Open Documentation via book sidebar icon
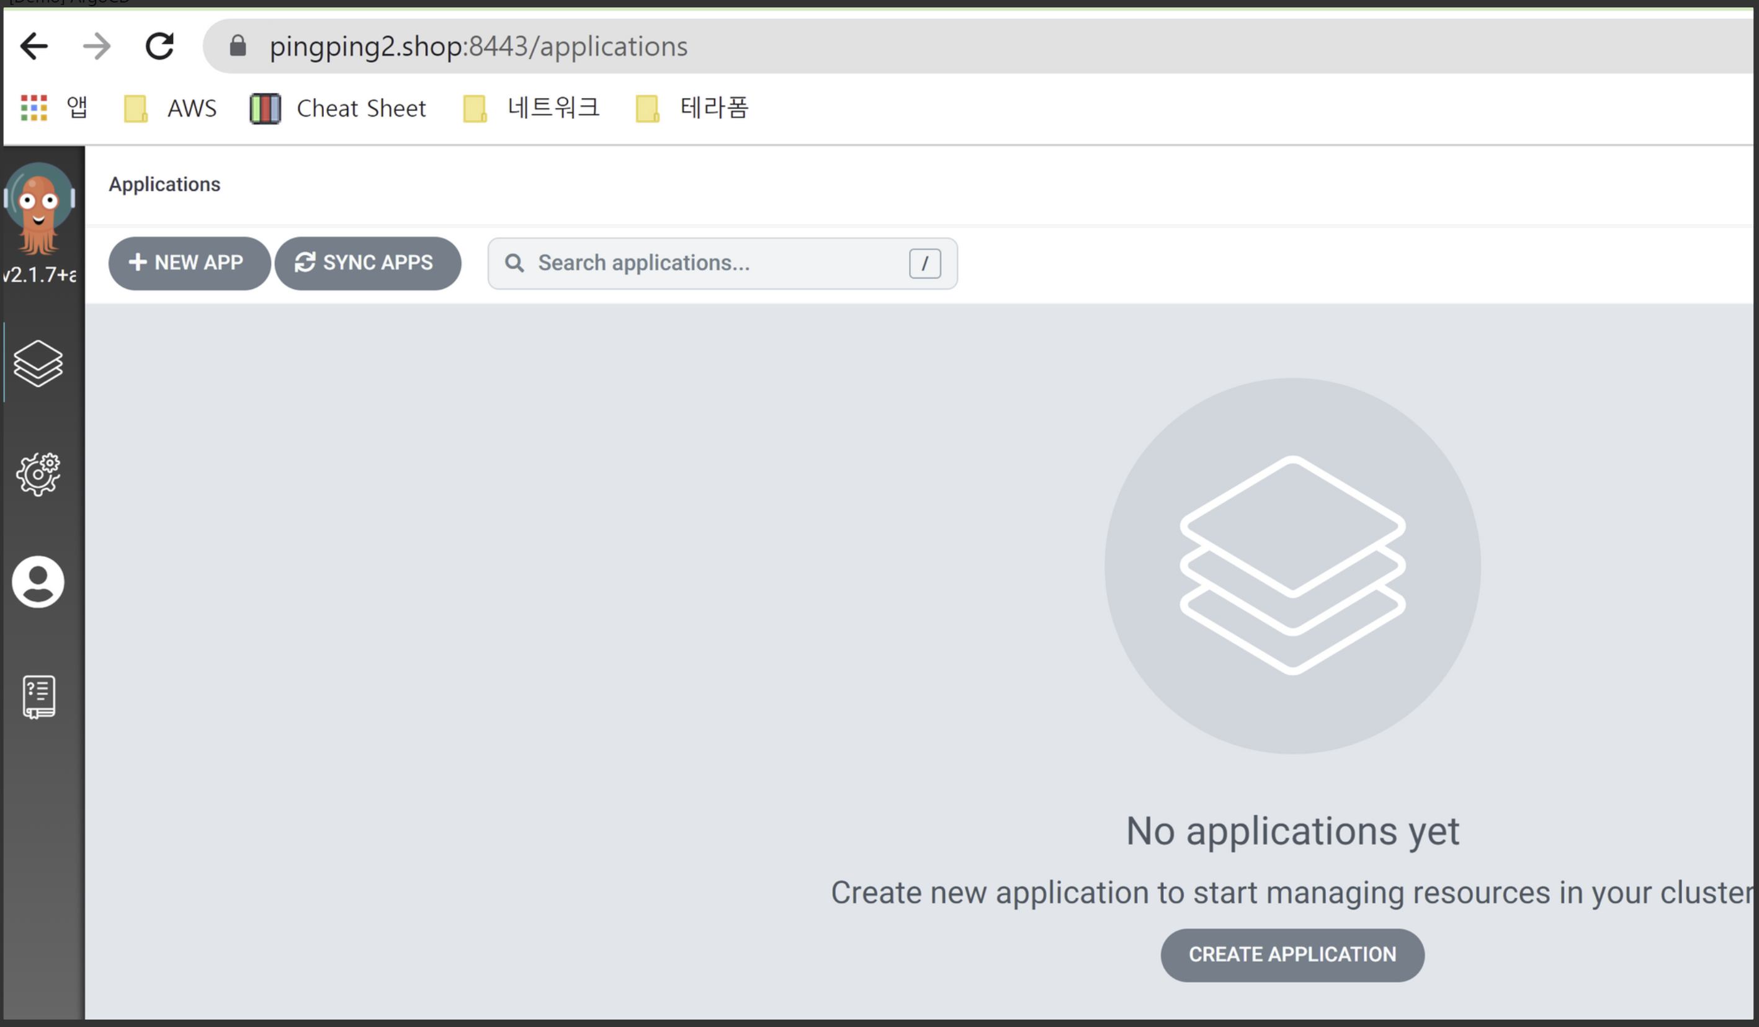This screenshot has height=1027, width=1759. (x=38, y=696)
